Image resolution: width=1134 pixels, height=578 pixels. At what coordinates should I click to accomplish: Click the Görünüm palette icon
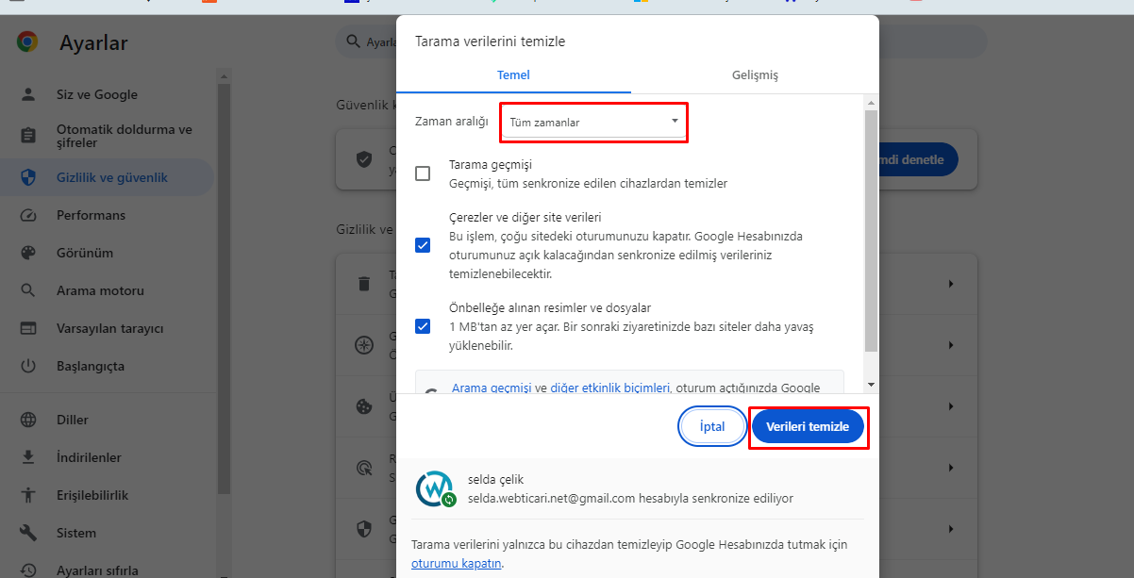tap(28, 253)
